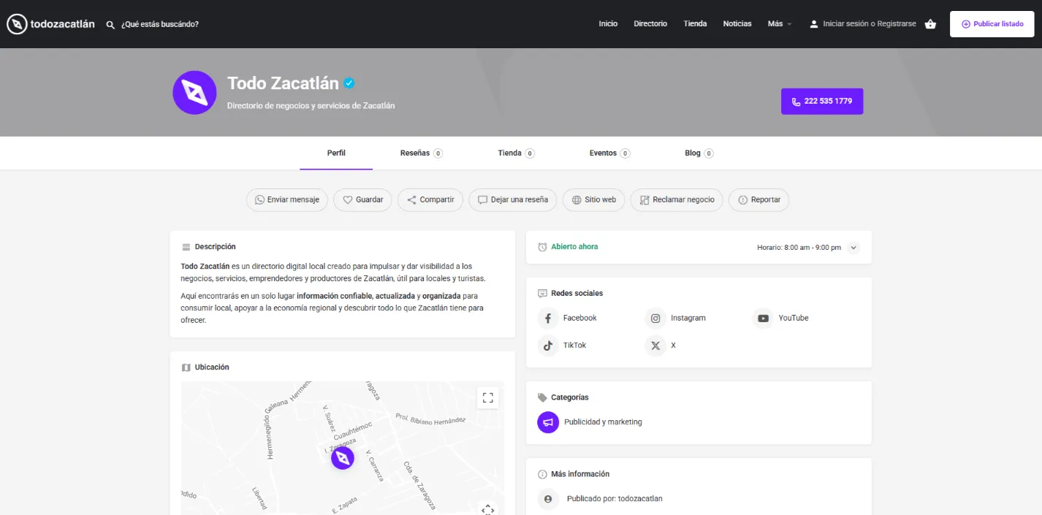Toggle fullscreen view on the map

(x=487, y=398)
